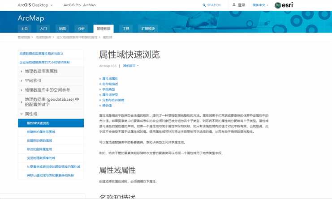The image size is (332, 199).
Task: Click the 定义地理数据库中数据的属性 breadcrumb
Action: (77, 37)
